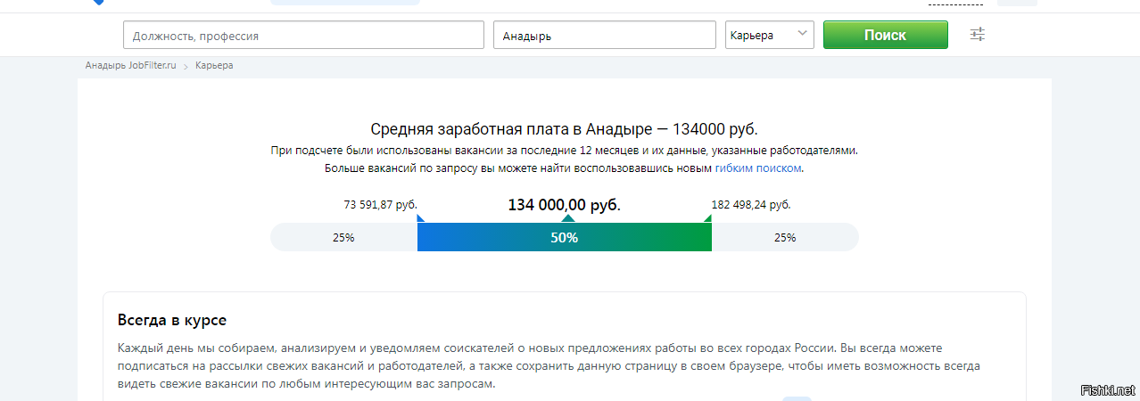Screen dimensions: 1140x401
Task: Expand the Карьера category dropdown
Action: [770, 35]
